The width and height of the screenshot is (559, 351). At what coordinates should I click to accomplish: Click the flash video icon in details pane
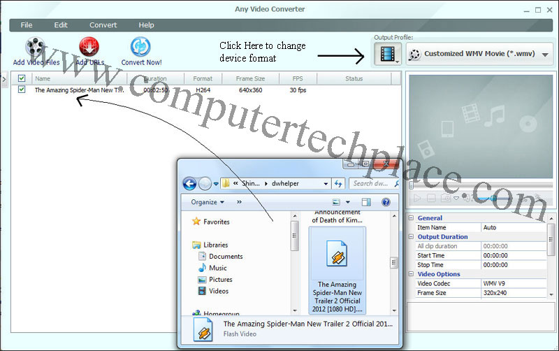203,329
